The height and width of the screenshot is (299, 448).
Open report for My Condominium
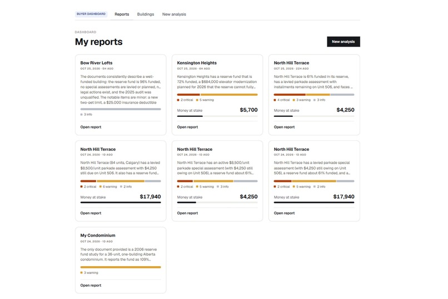[x=91, y=285]
